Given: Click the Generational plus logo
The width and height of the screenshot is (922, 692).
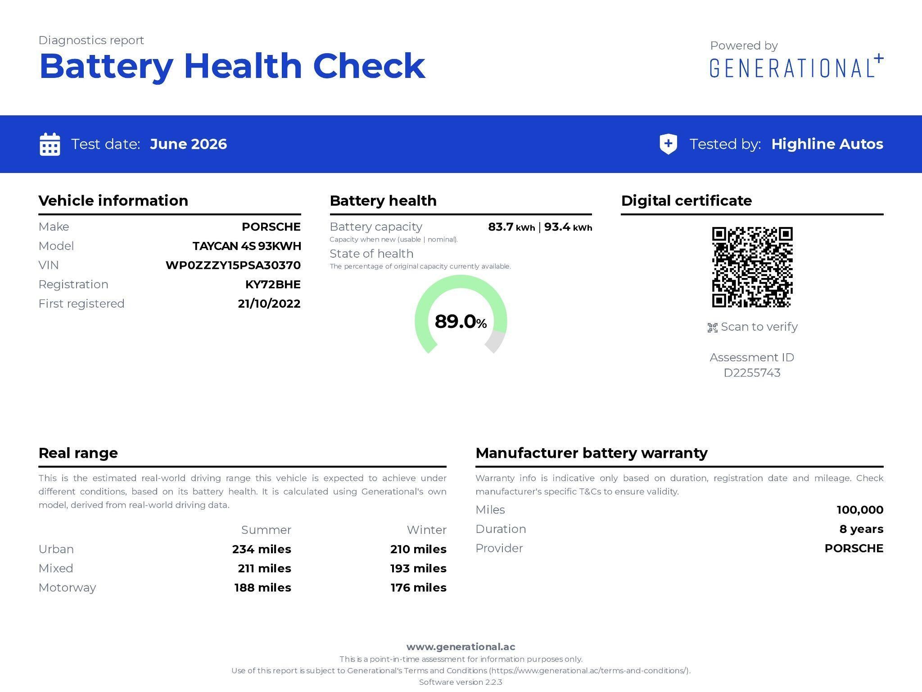Looking at the screenshot, I should click(x=796, y=67).
